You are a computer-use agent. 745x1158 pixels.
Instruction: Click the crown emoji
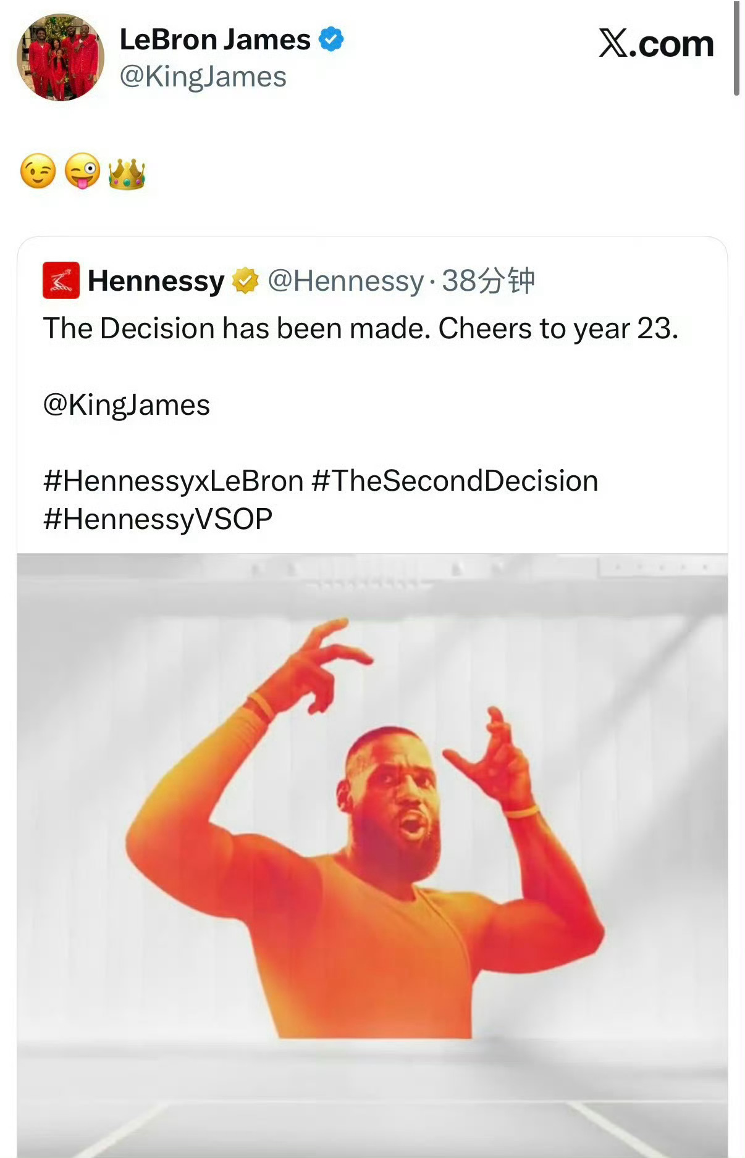pyautogui.click(x=127, y=173)
